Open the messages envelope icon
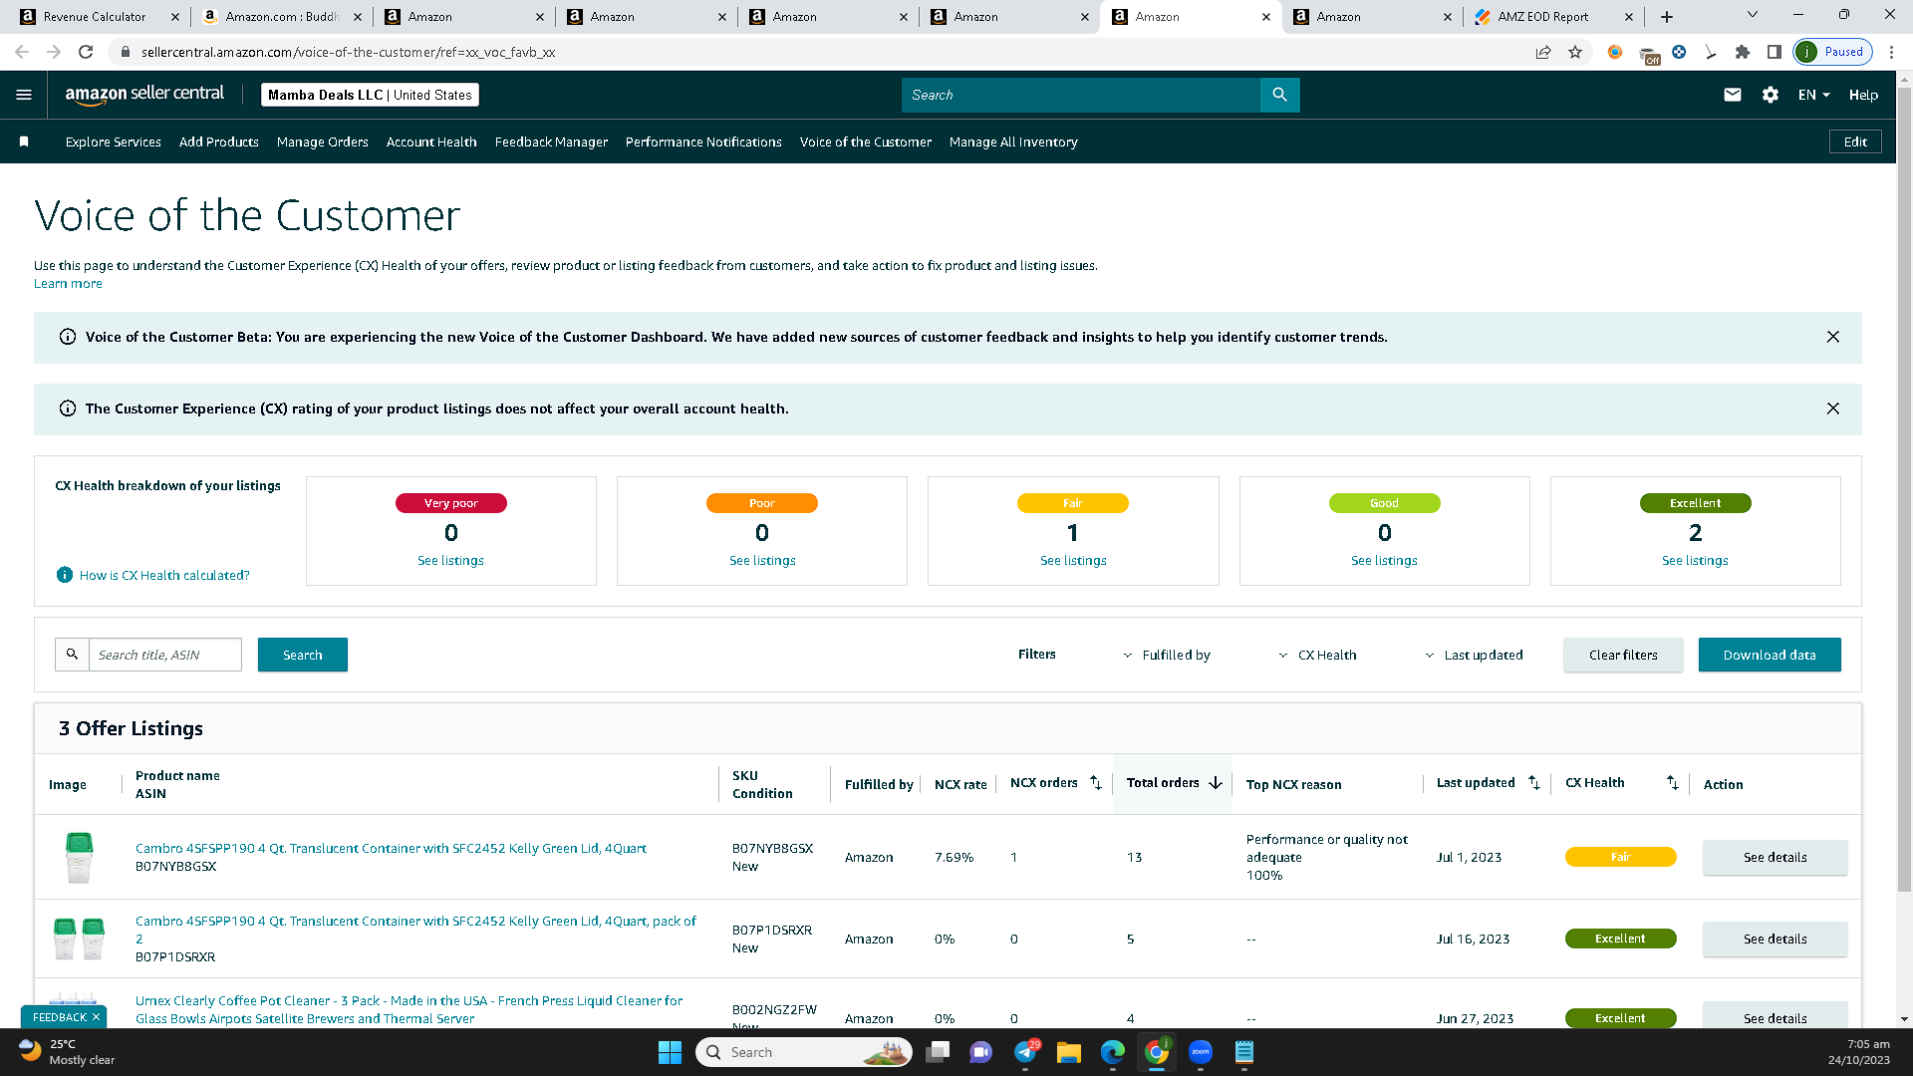 [x=1733, y=95]
